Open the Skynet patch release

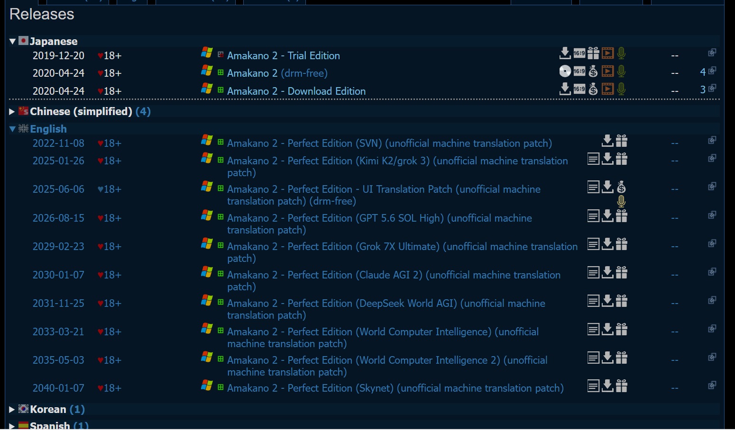point(395,388)
